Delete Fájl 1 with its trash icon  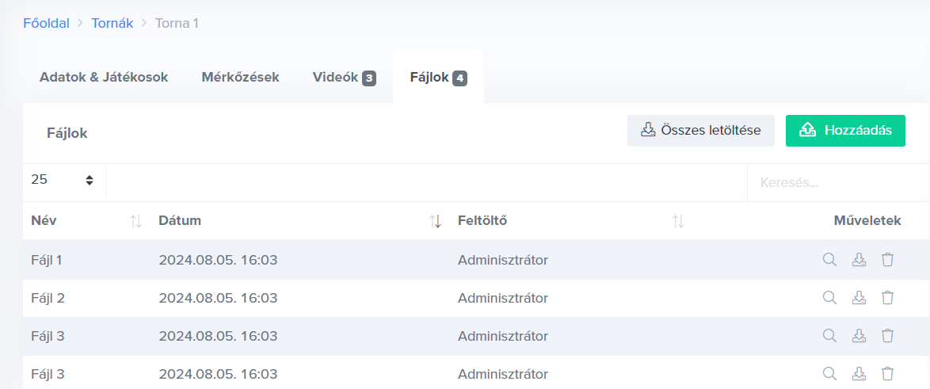pos(888,260)
